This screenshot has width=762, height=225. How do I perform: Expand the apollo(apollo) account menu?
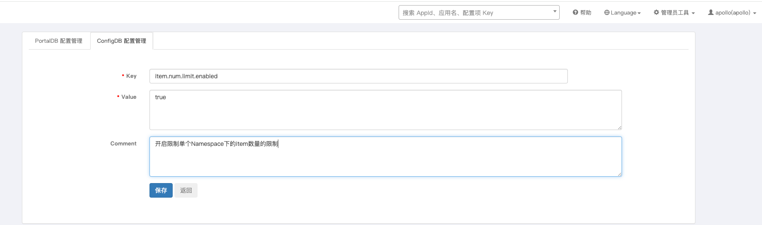(732, 12)
